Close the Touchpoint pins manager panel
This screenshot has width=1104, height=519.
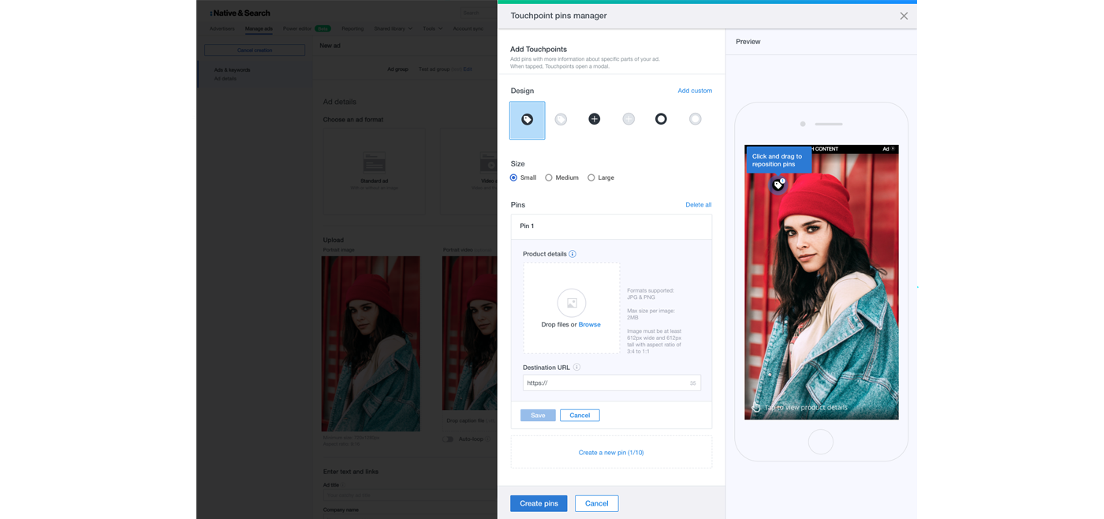(904, 16)
